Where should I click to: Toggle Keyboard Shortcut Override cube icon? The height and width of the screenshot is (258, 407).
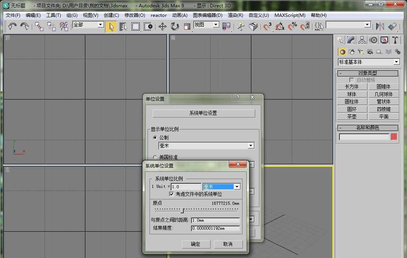[x=253, y=26]
